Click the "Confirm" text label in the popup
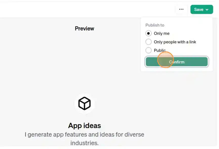 [177, 62]
